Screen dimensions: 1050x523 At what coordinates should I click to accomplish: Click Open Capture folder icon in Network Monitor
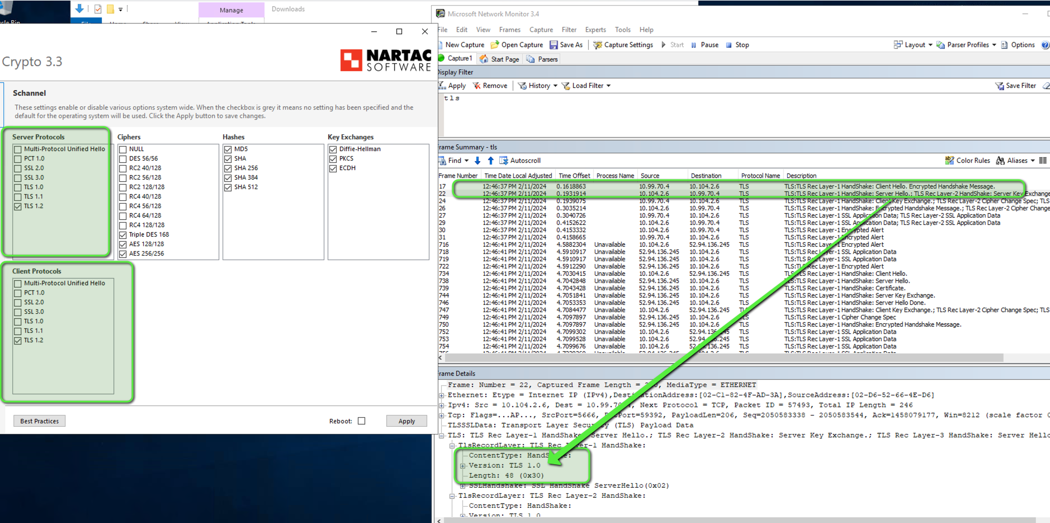(x=494, y=45)
